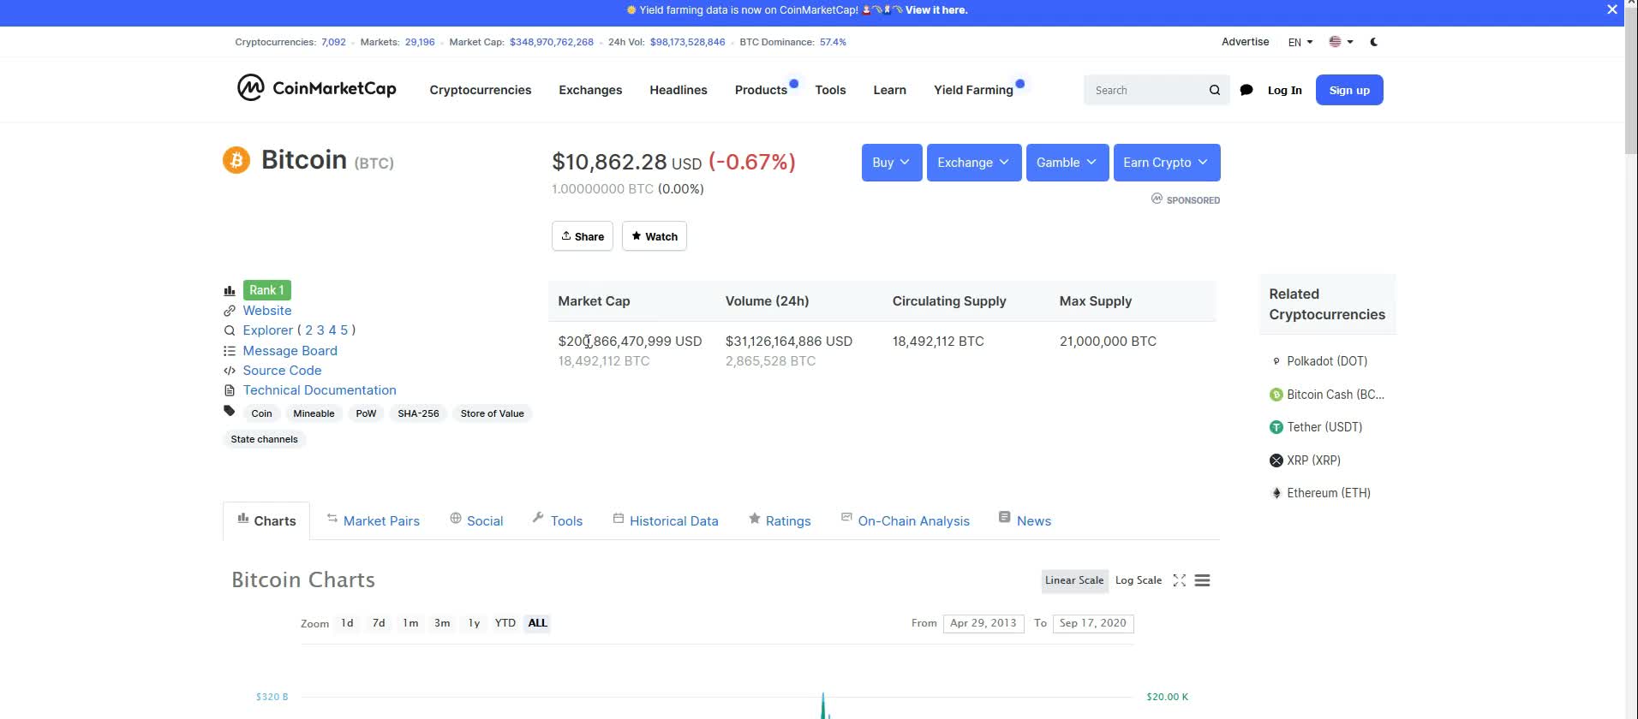Image resolution: width=1638 pixels, height=719 pixels.
Task: Click the Sign up button
Action: (x=1349, y=90)
